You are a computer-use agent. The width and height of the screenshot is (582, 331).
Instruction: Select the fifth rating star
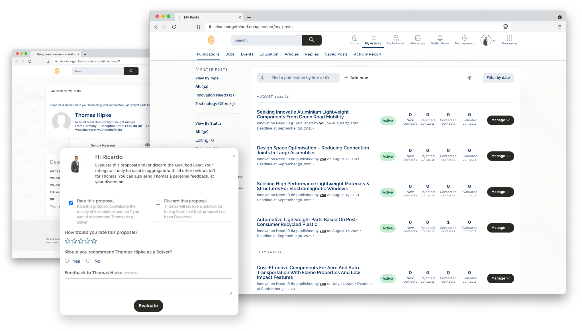[94, 241]
